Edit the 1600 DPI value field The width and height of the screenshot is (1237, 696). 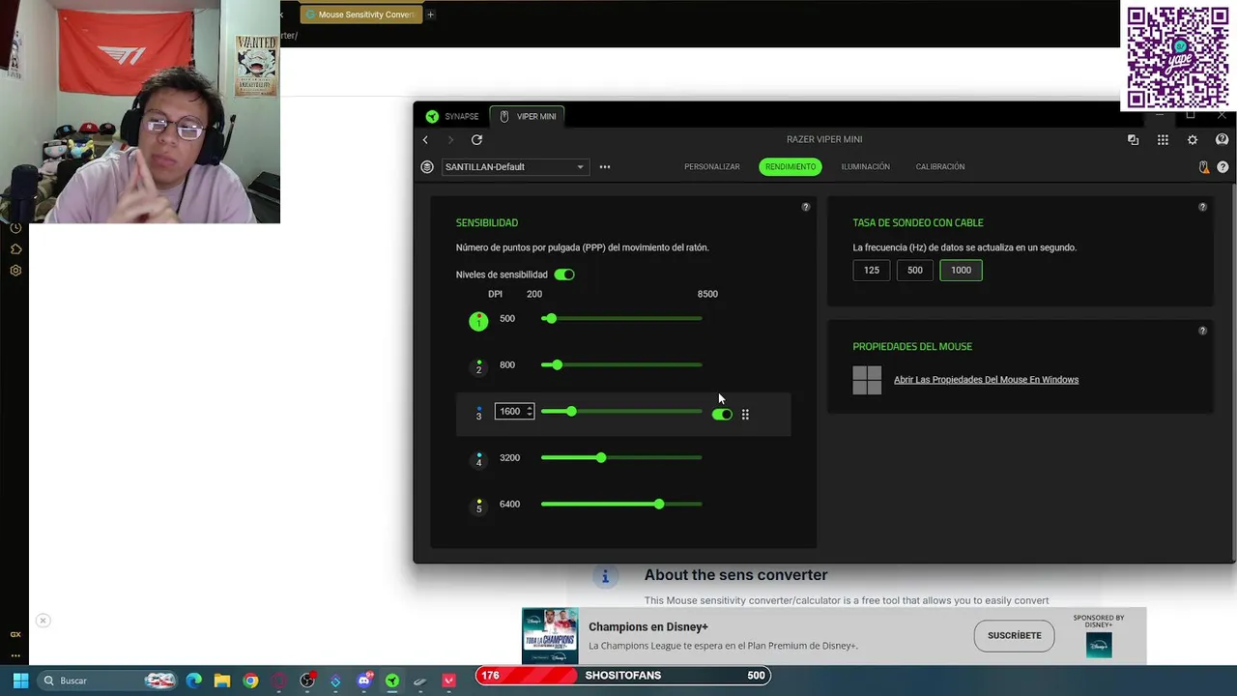click(514, 412)
